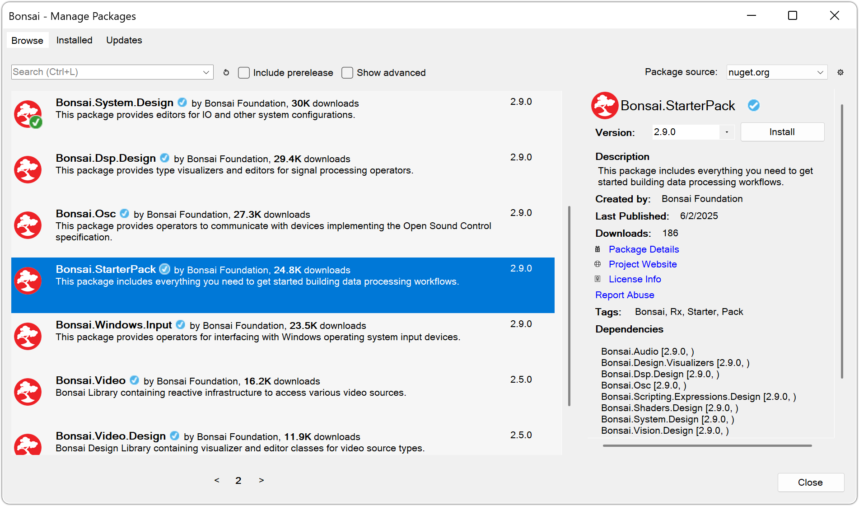The image size is (859, 506).
Task: Click the Bonsai.Windows.Input package icon
Action: [28, 336]
